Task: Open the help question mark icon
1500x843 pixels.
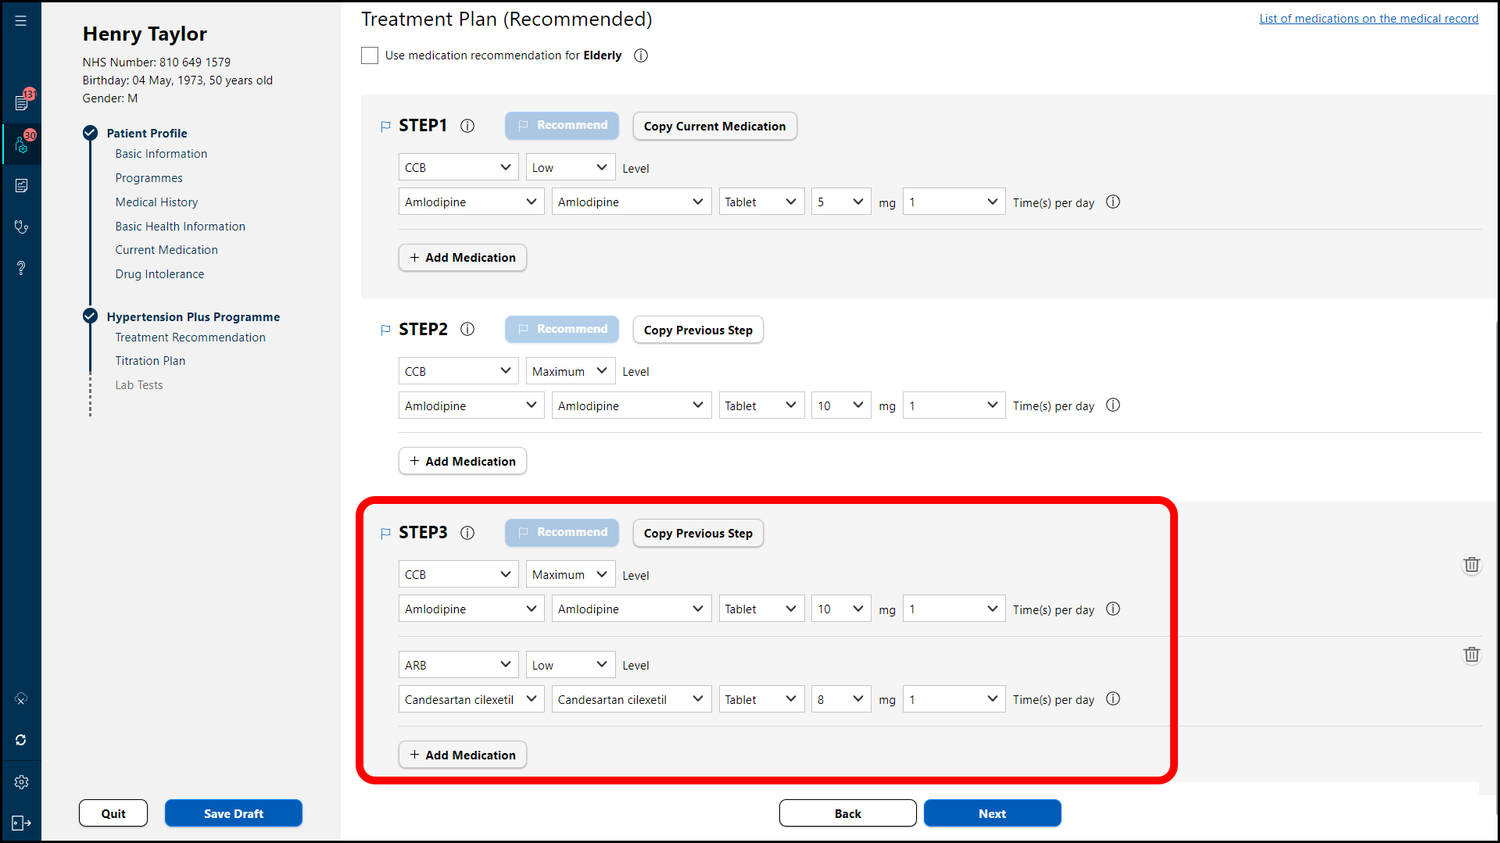Action: (22, 268)
